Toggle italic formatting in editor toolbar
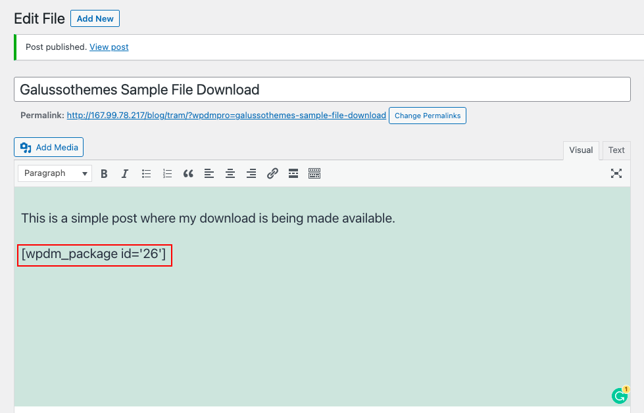The height and width of the screenshot is (413, 644). (125, 173)
